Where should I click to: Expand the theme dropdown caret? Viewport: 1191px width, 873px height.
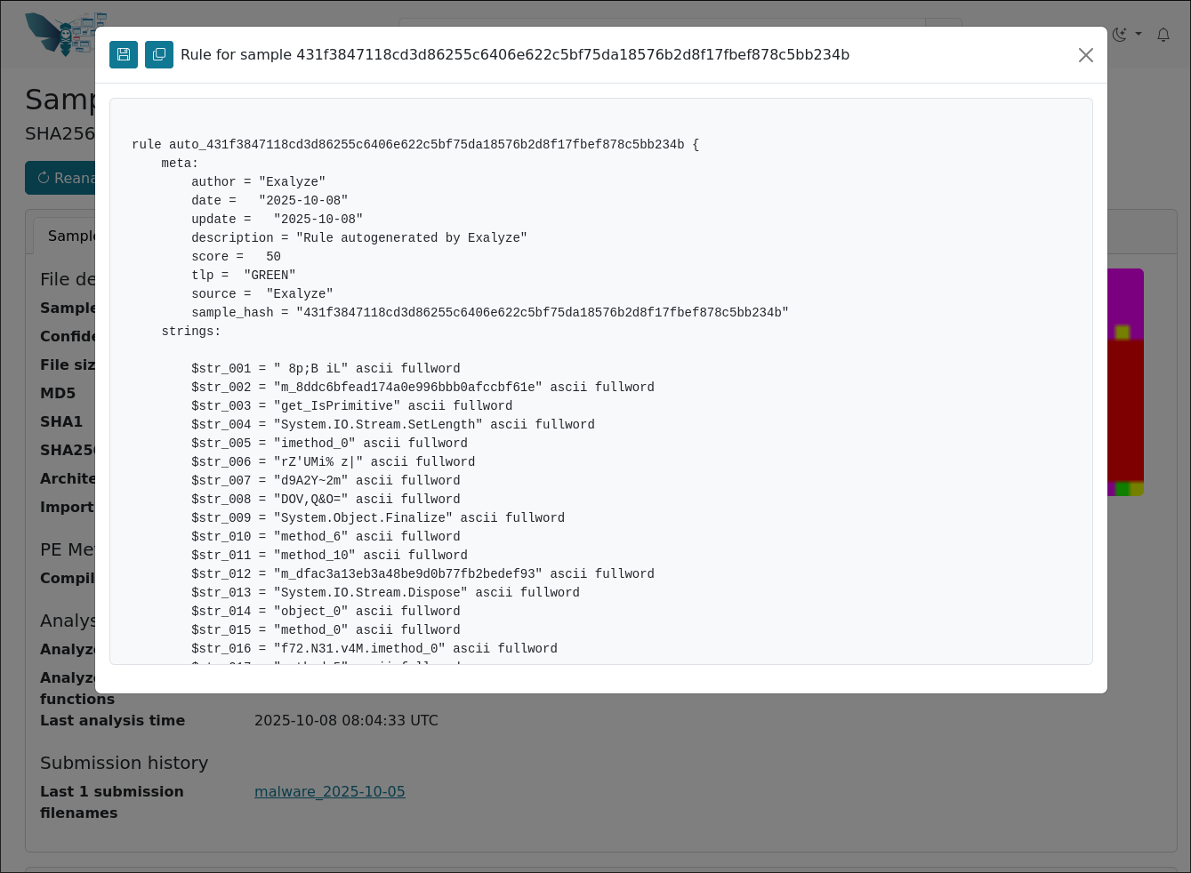click(1139, 35)
